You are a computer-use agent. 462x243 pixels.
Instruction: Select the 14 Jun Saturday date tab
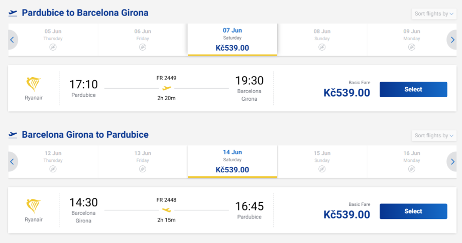point(232,161)
